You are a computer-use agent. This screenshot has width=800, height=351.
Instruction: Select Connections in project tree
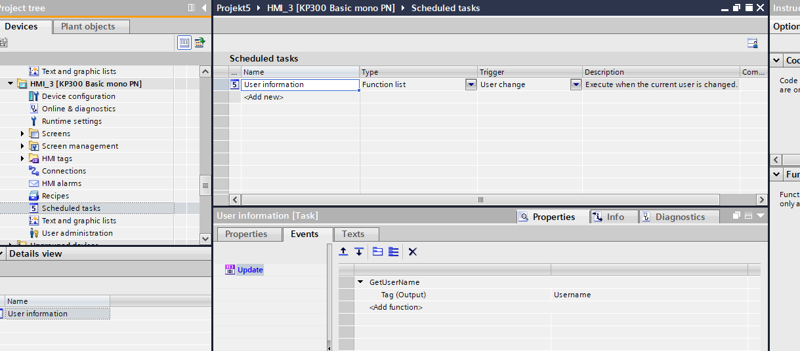point(64,171)
